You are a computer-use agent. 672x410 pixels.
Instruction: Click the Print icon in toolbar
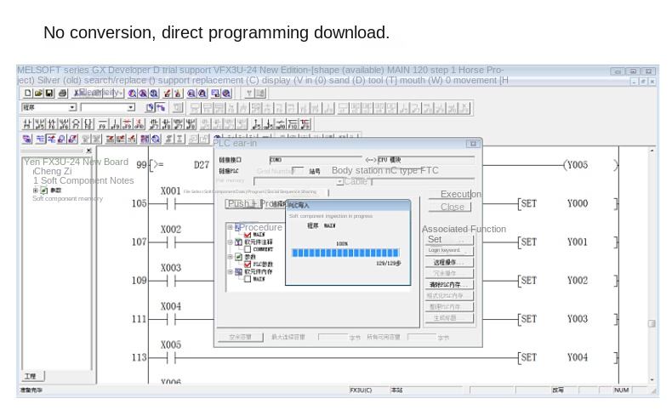63,93
